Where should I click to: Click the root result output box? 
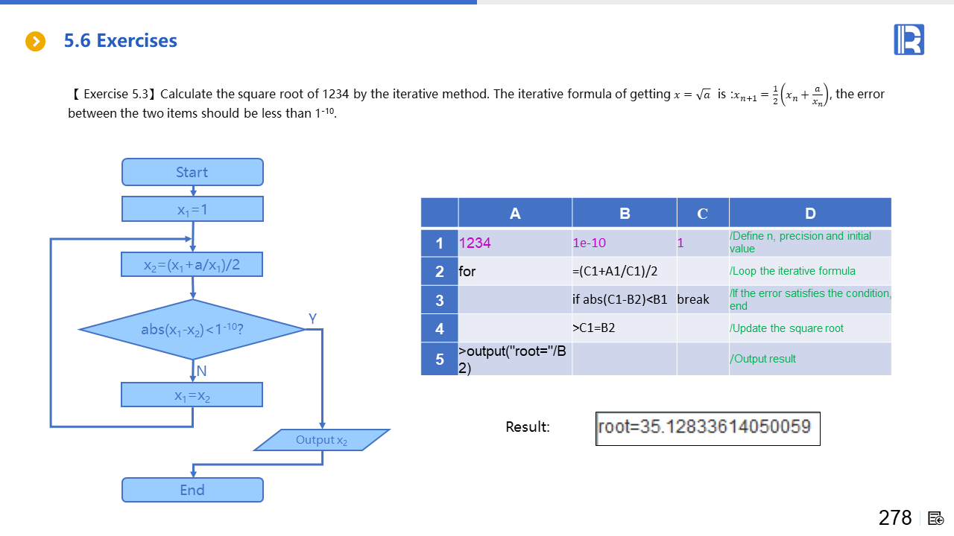[707, 429]
